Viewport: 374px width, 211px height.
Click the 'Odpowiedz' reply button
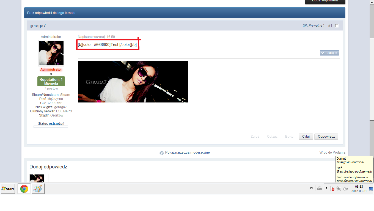click(x=326, y=137)
